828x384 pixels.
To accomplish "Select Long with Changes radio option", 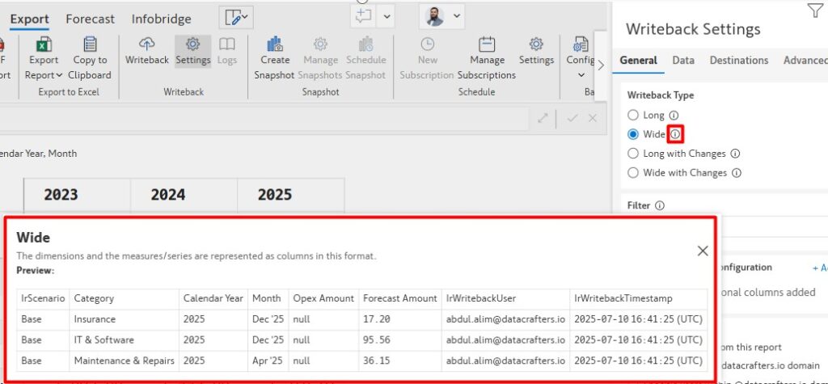I will point(633,154).
